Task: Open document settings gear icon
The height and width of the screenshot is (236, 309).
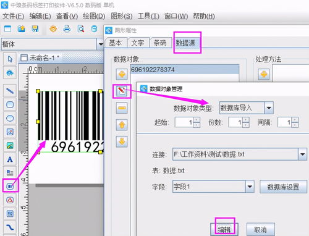Action: [x=53, y=29]
